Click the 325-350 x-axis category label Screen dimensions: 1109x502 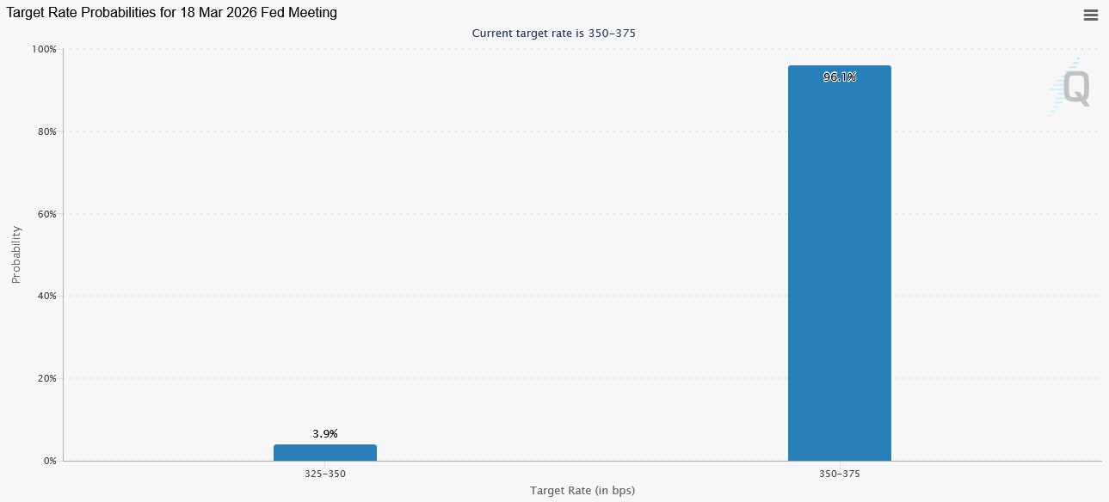(325, 474)
